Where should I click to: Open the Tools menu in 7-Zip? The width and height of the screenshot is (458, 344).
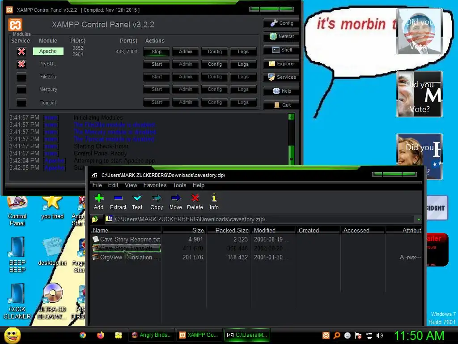point(179,185)
